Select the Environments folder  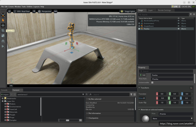pos(15,106)
